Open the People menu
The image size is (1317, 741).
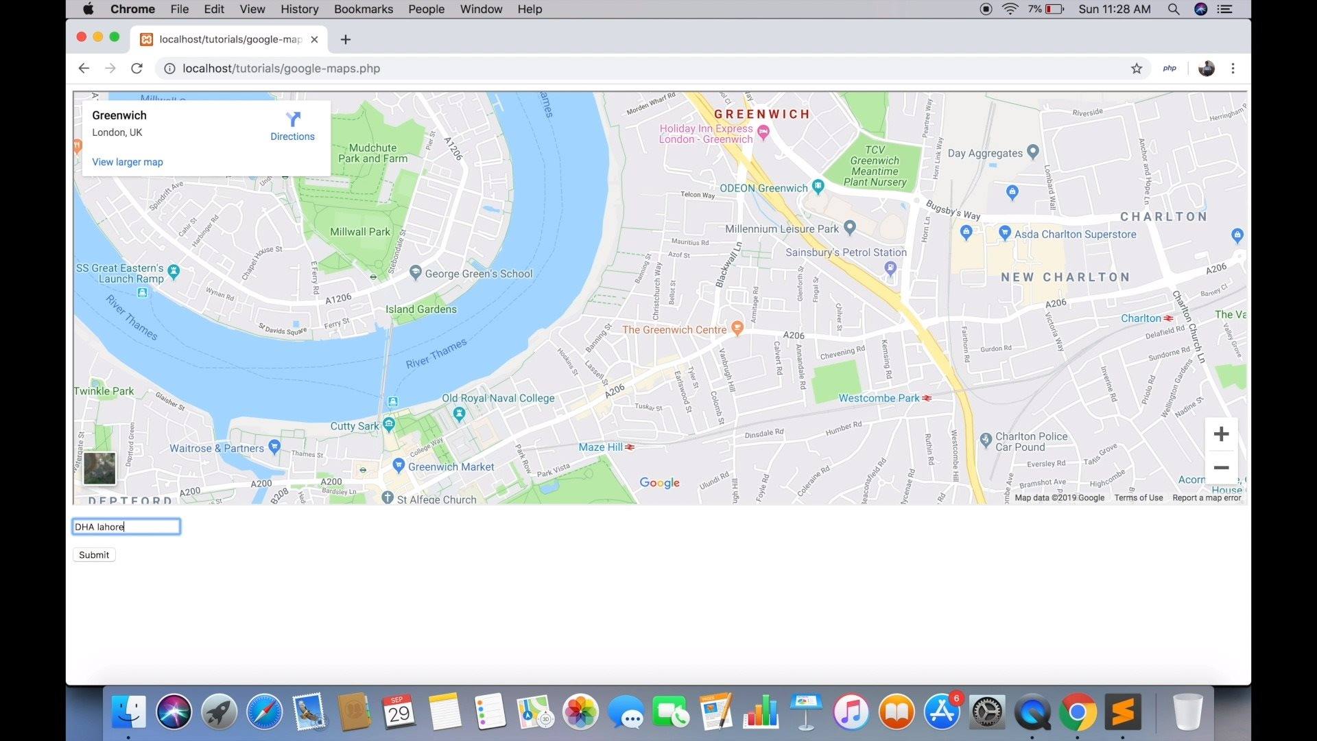(427, 9)
